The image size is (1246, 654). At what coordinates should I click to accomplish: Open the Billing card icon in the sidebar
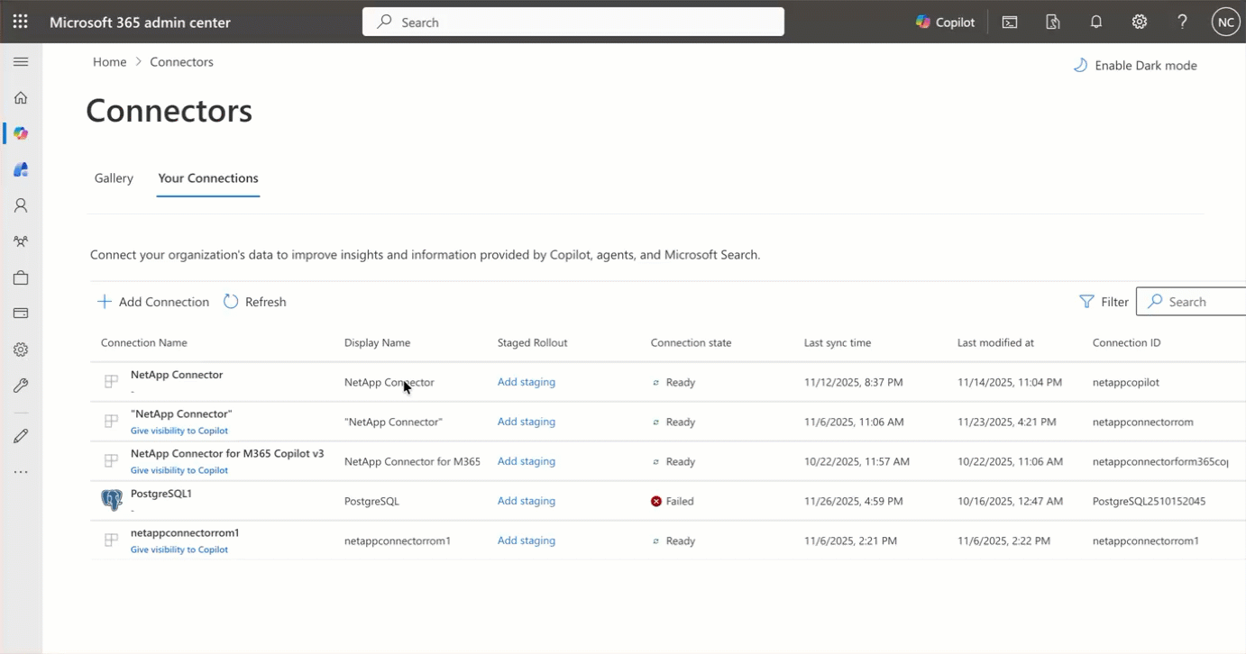tap(21, 313)
